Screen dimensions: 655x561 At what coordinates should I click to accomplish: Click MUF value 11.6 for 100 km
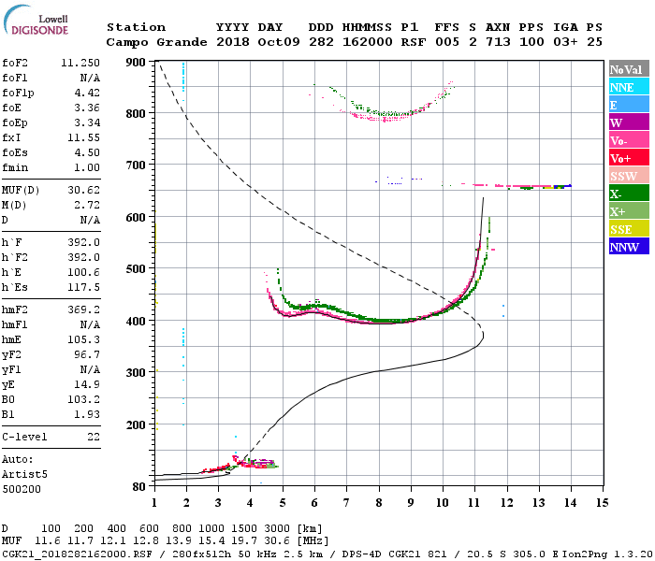point(47,541)
